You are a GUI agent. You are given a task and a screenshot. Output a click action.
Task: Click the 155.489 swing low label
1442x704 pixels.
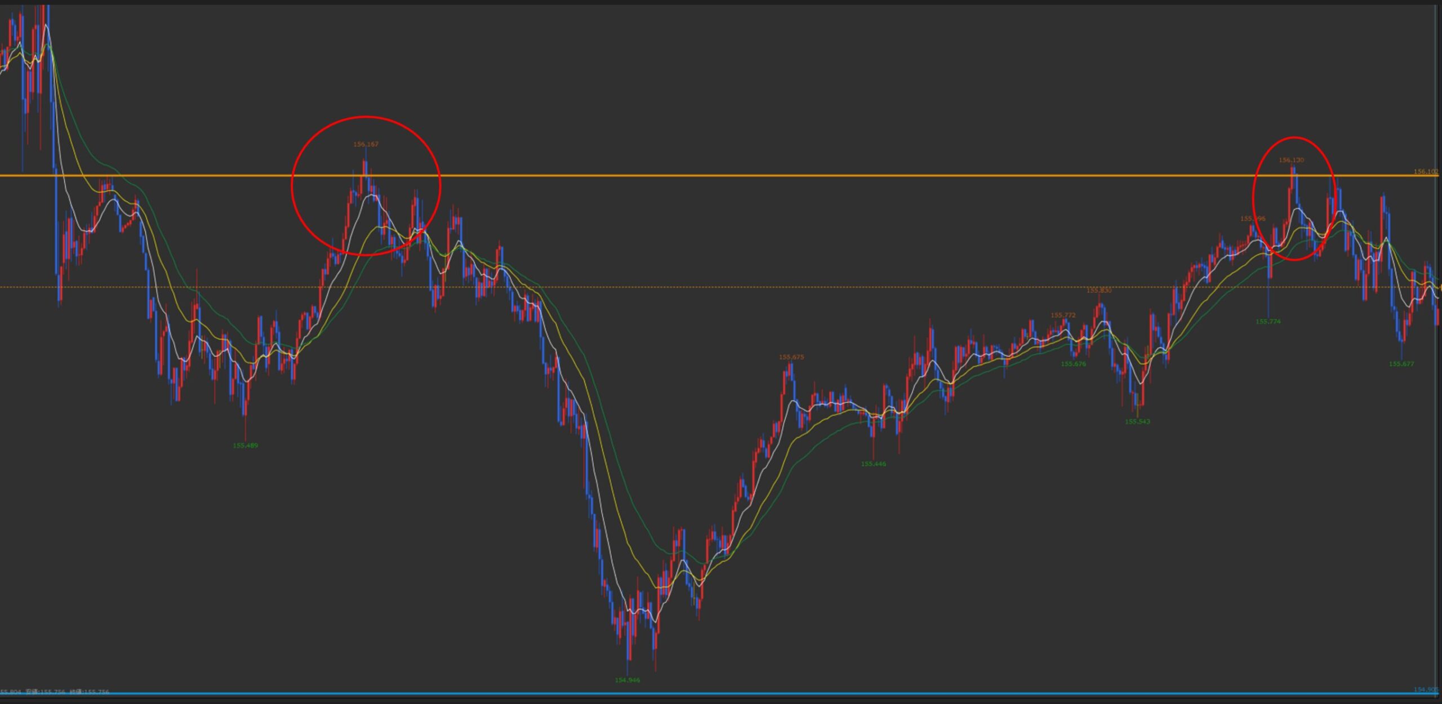[245, 445]
